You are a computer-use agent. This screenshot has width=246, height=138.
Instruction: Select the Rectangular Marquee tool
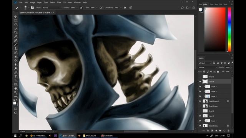[15, 20]
